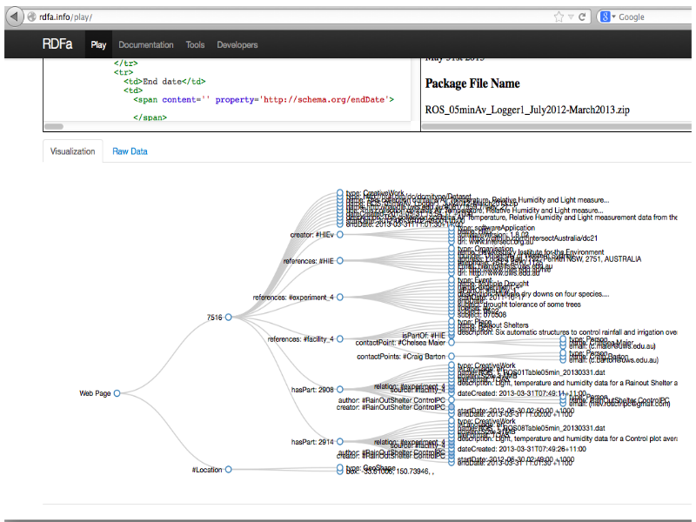Toggle the hasPart: 2908 node circle

click(x=340, y=389)
